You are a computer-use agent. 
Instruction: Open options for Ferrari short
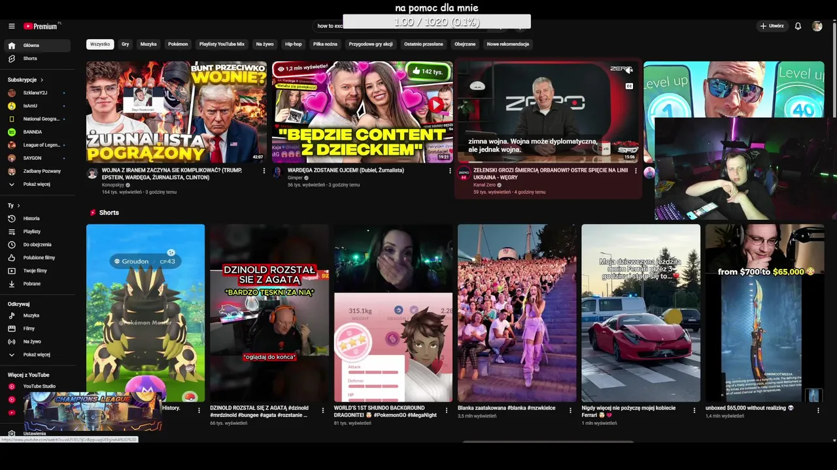point(694,411)
